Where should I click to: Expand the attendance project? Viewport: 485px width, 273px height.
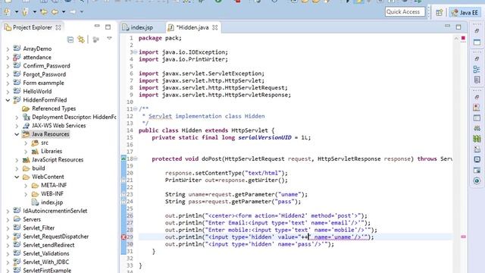8,58
